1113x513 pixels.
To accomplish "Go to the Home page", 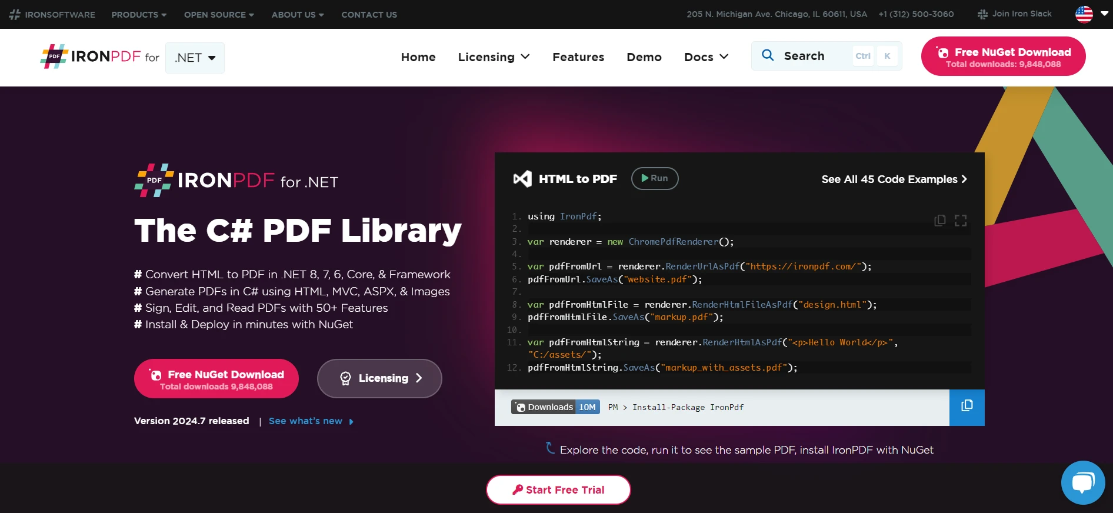I will [x=418, y=57].
